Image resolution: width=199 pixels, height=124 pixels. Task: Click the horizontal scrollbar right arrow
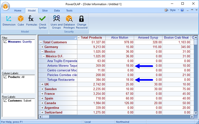192,117
